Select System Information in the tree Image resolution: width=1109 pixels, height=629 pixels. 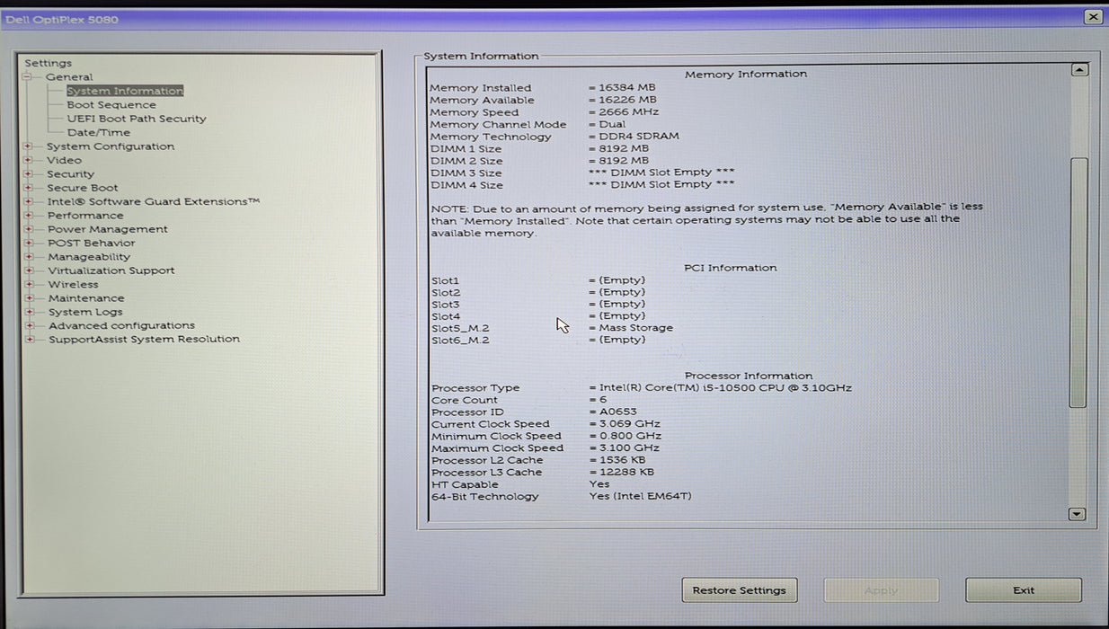125,91
